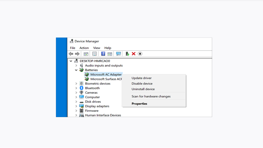Expand the Firmware category
263x148 pixels.
tap(76, 111)
